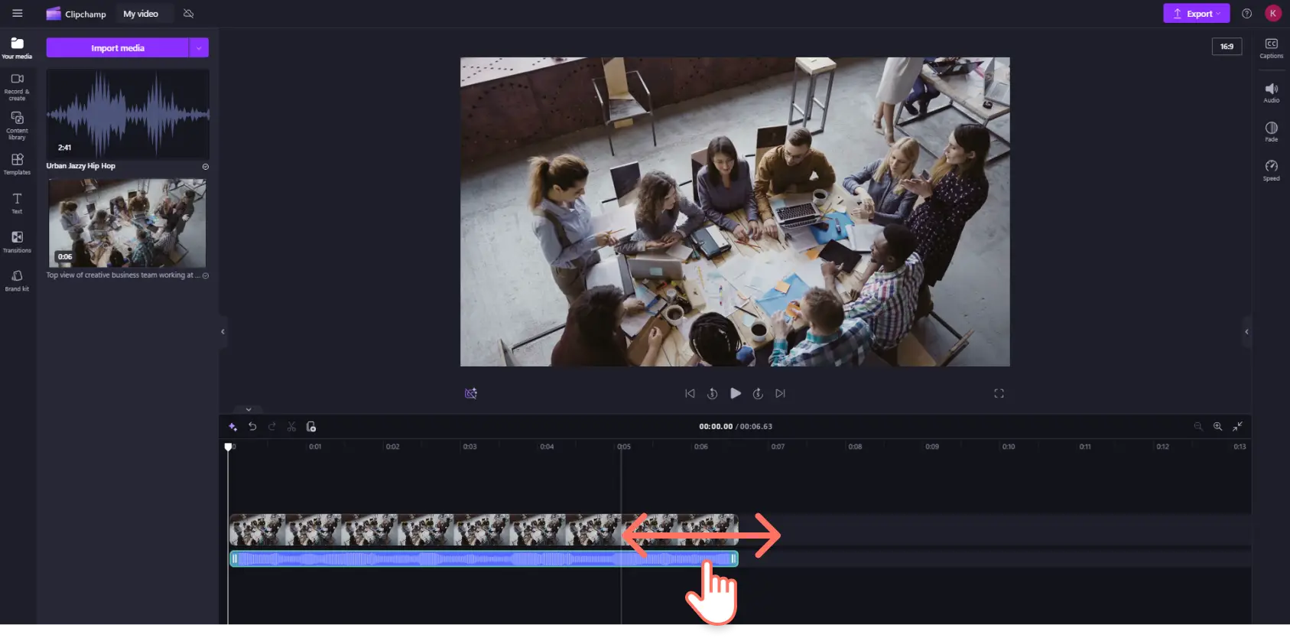
Task: Switch to the Your media tab
Action: point(17,47)
